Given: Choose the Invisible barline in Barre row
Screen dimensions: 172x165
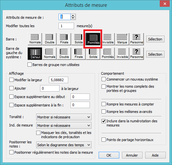Looking at the screenshot, I should click(x=107, y=39).
